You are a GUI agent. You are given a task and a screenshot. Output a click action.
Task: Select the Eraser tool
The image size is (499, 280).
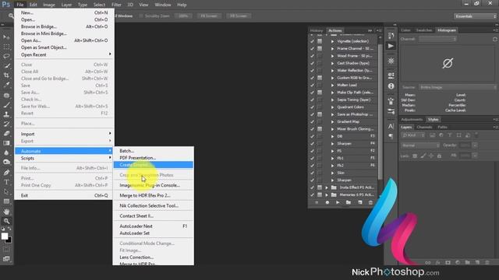tap(6, 133)
